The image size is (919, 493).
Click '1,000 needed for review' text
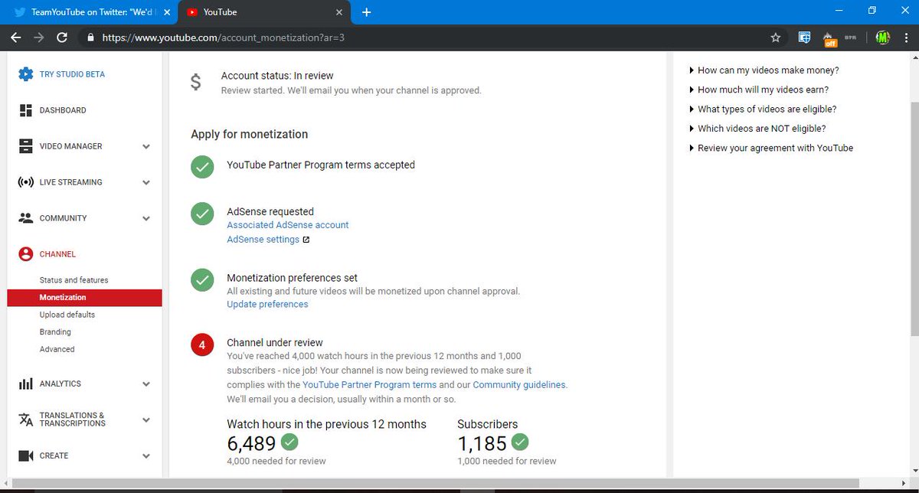(507, 461)
